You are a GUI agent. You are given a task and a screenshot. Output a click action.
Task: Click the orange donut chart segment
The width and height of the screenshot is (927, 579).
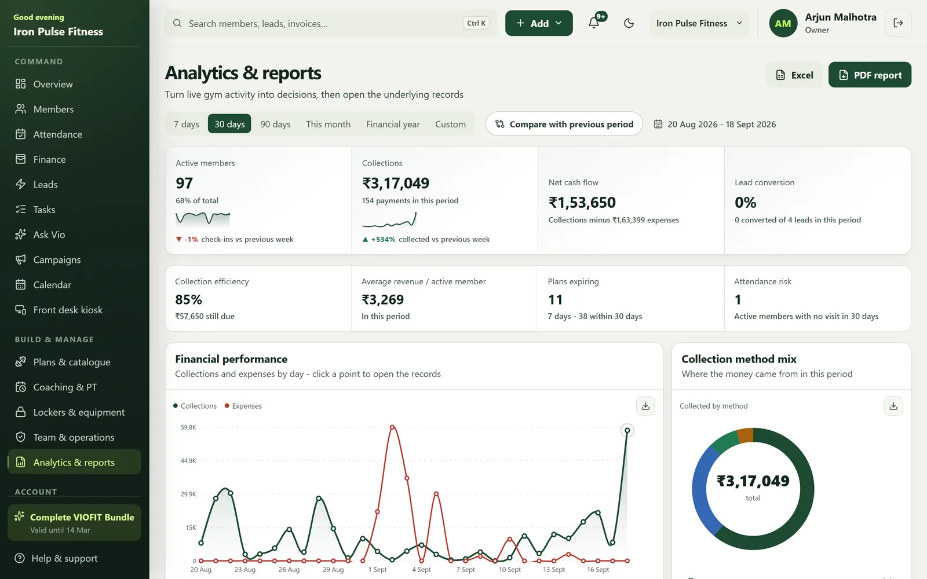tap(746, 435)
